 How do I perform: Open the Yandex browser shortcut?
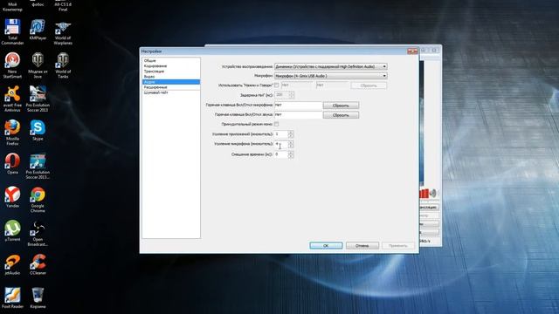click(x=12, y=197)
